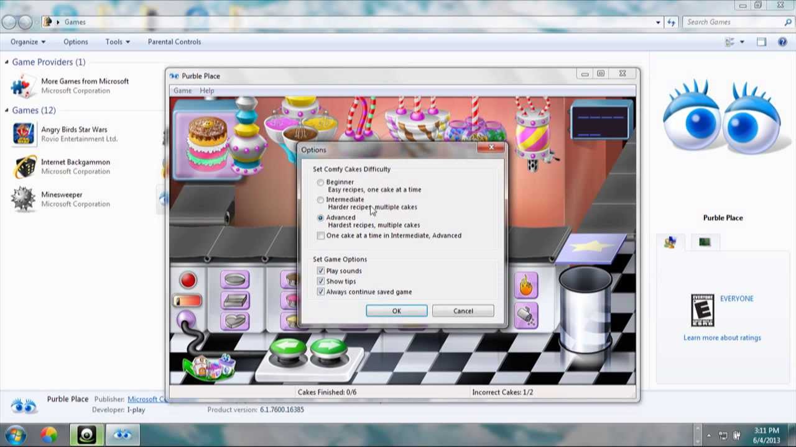Click the ESRB Everyone rating badge
This screenshot has width=796, height=447.
coord(703,310)
